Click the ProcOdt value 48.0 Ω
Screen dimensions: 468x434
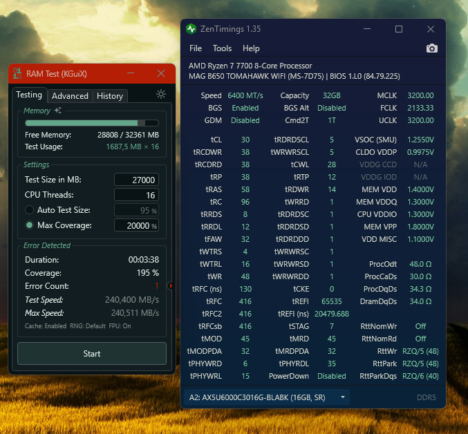(x=420, y=264)
